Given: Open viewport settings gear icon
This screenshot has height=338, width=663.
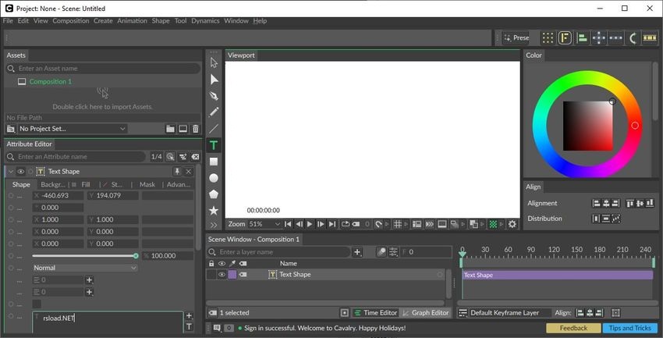Looking at the screenshot, I should click(x=512, y=224).
